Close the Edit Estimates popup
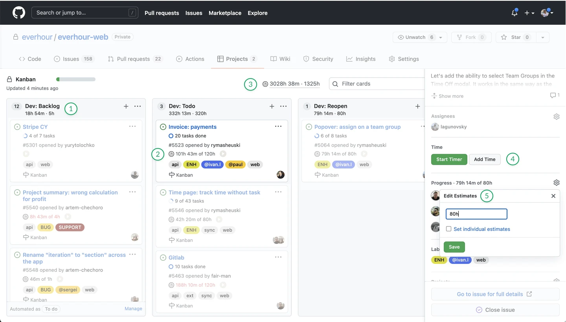Viewport: 566px width, 322px height. [553, 196]
